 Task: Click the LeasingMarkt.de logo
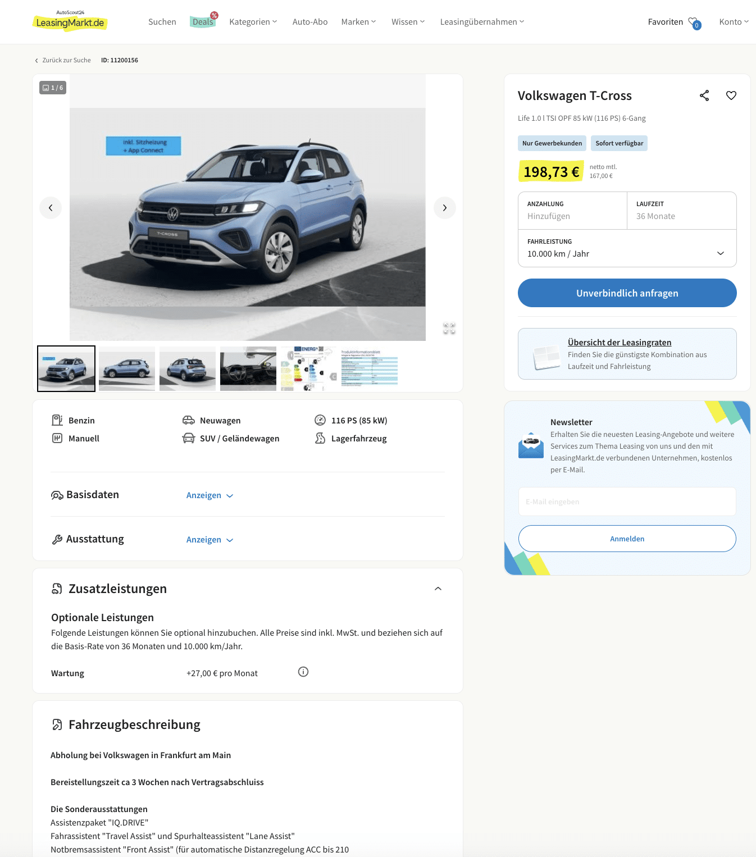(x=70, y=21)
